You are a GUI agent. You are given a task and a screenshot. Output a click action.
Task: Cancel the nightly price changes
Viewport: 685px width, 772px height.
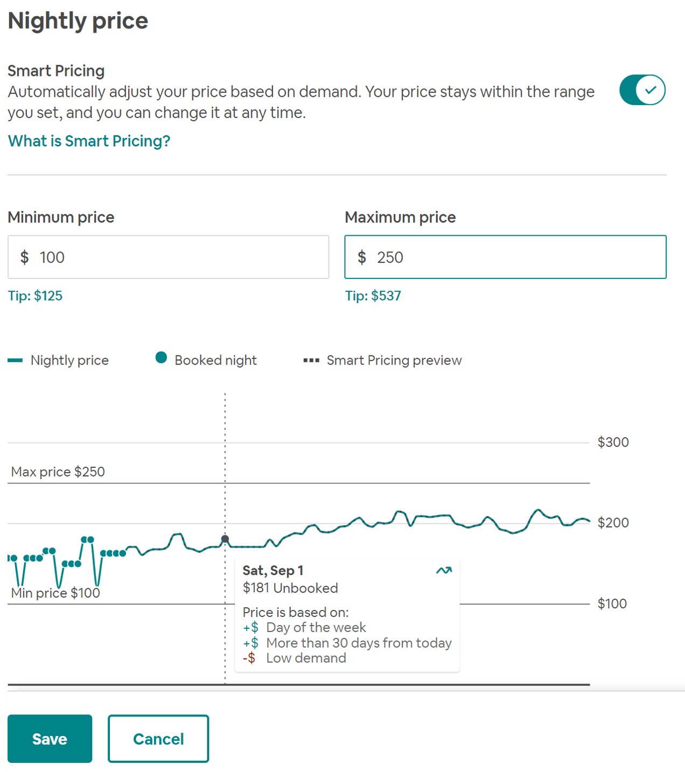coord(158,739)
